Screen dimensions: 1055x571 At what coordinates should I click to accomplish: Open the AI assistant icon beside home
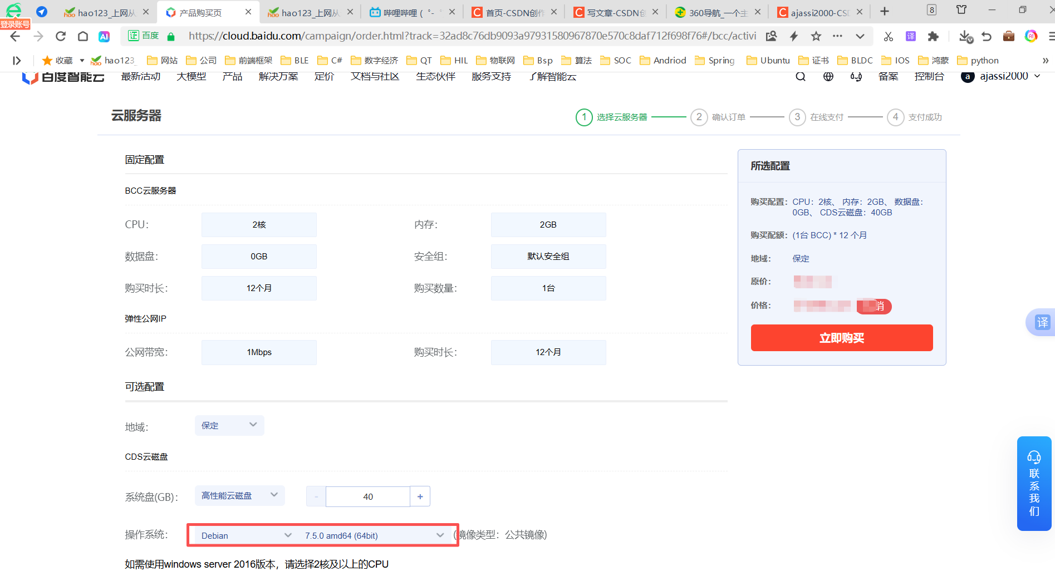click(x=104, y=36)
